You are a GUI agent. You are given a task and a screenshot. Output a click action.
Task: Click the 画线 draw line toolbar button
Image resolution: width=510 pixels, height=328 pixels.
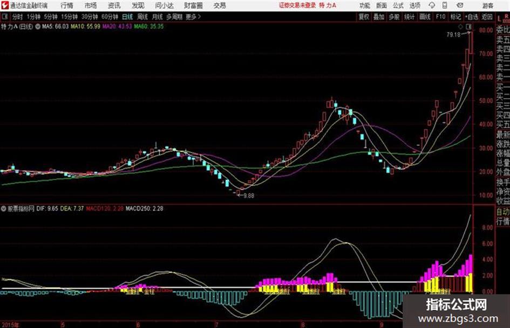[425, 17]
